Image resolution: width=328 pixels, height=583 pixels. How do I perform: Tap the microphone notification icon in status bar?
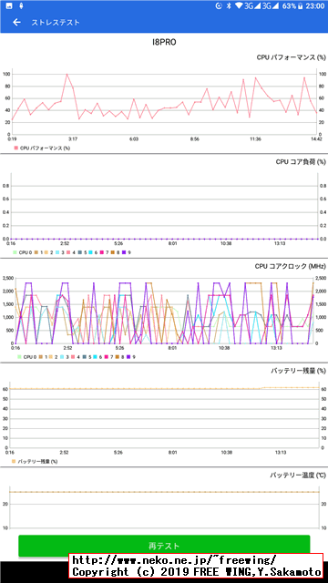tap(22, 6)
